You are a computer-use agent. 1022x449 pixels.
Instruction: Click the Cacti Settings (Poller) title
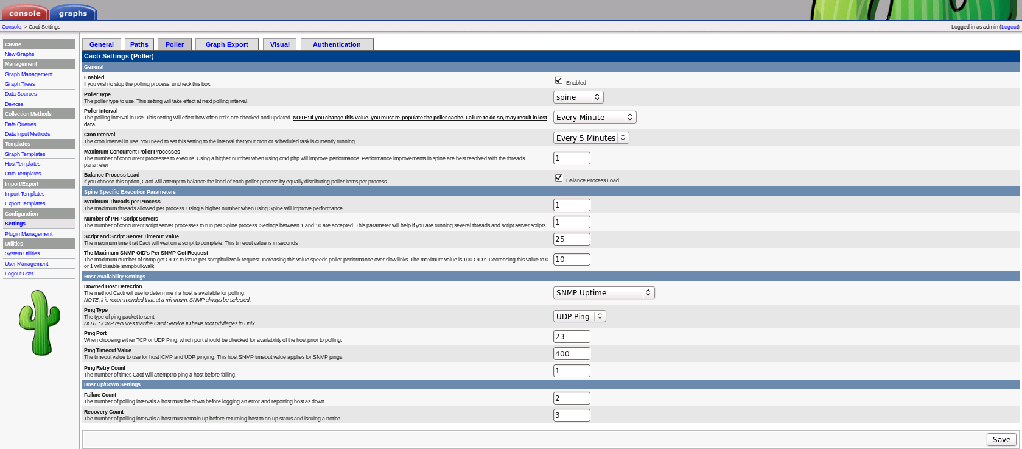pos(119,56)
